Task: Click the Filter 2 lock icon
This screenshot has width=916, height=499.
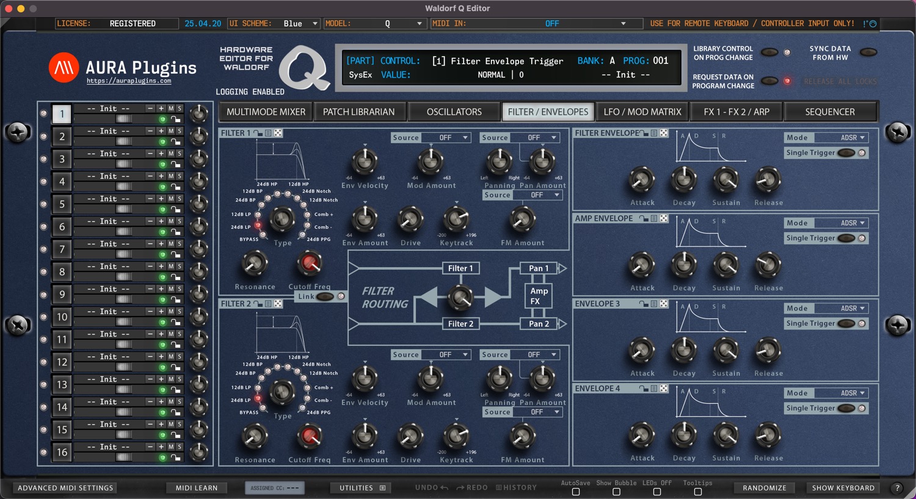Action: [258, 304]
